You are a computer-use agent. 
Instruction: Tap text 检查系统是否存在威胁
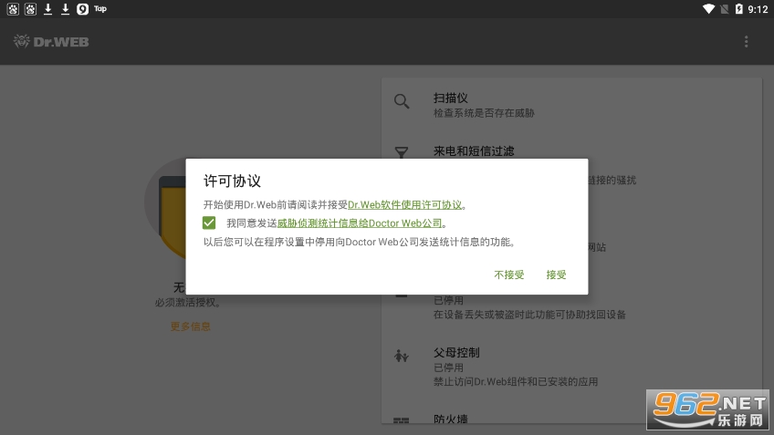484,113
